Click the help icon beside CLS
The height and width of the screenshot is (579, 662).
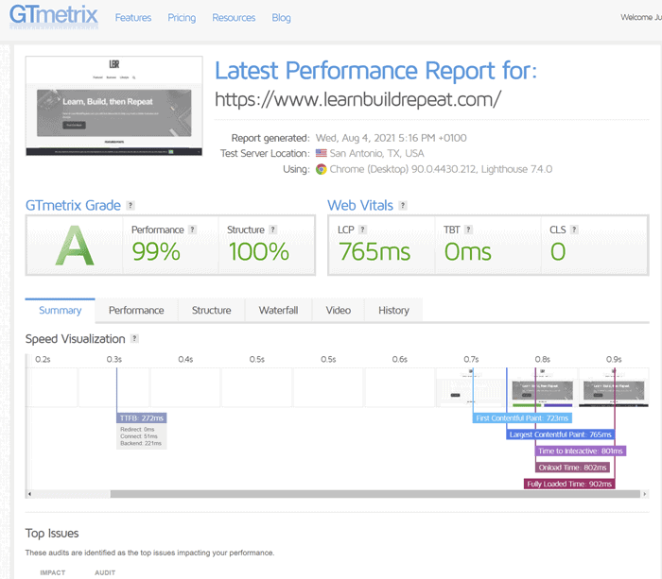click(574, 230)
